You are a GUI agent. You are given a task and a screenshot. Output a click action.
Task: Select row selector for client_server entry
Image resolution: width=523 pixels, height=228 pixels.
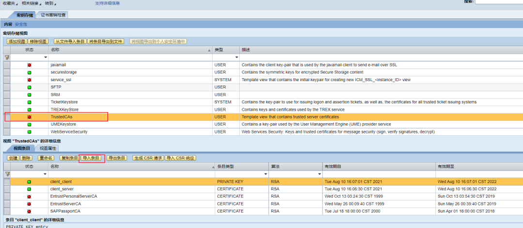[x=7, y=189]
